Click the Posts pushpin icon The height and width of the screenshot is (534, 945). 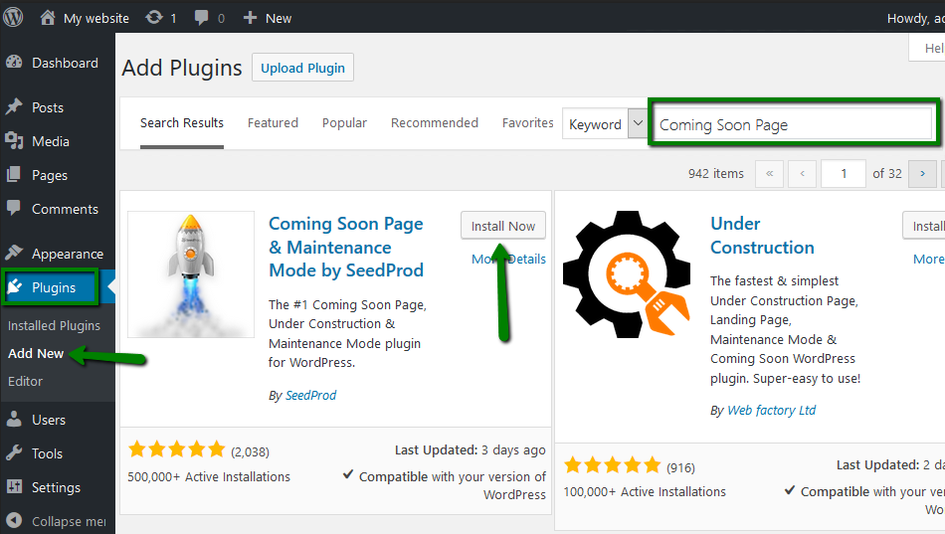click(x=14, y=106)
